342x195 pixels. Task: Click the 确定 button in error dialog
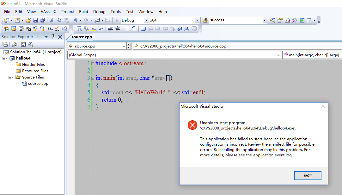(x=308, y=176)
